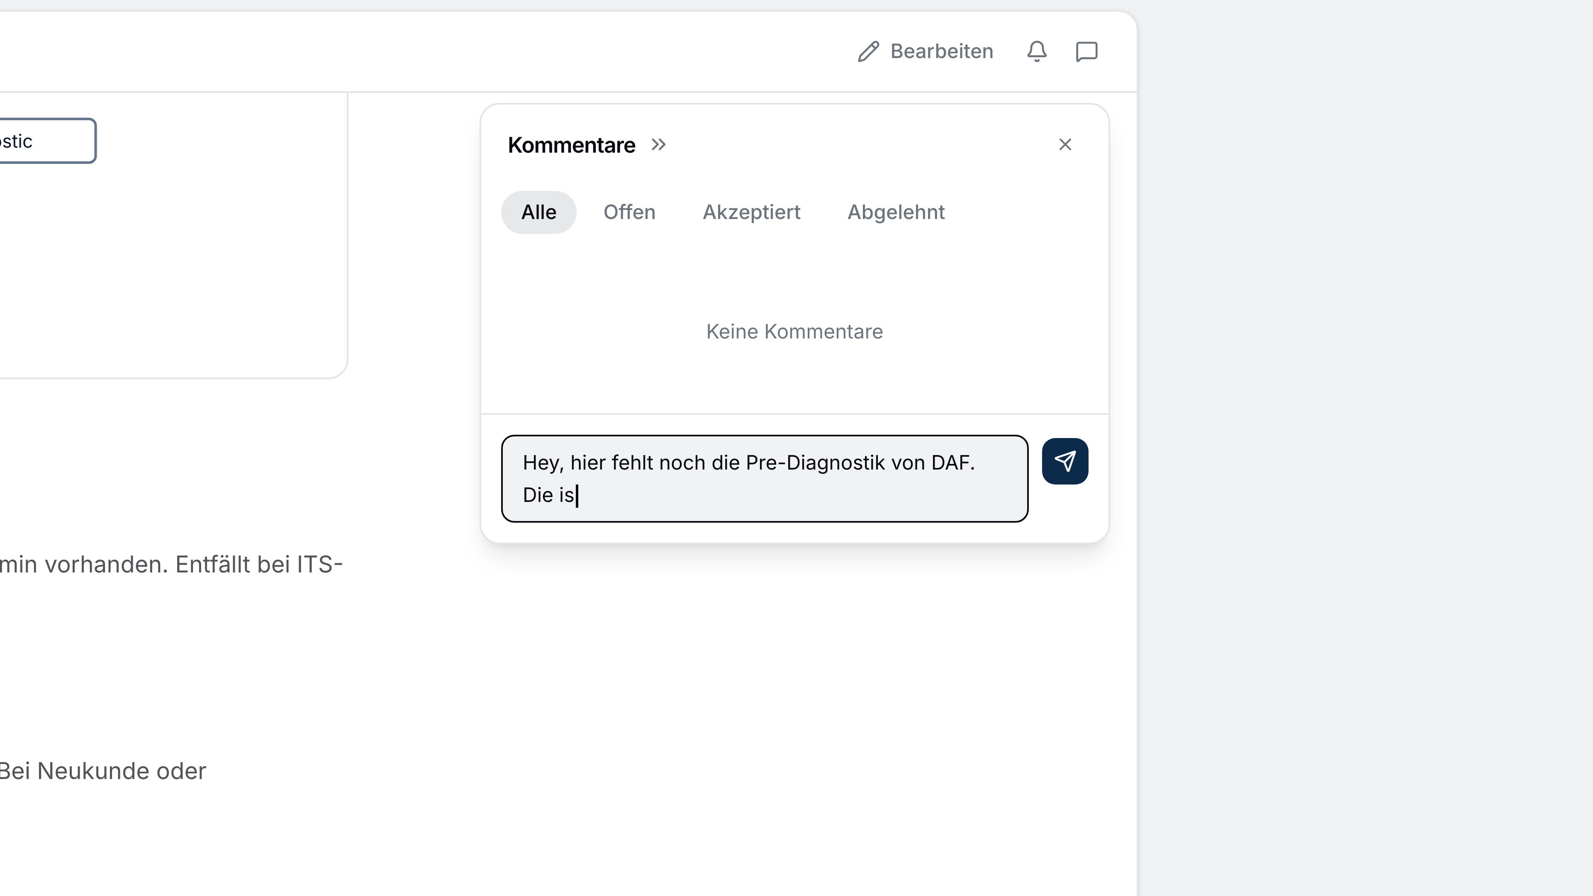Click the X icon on comments panel
The width and height of the screenshot is (1593, 896).
point(1065,145)
